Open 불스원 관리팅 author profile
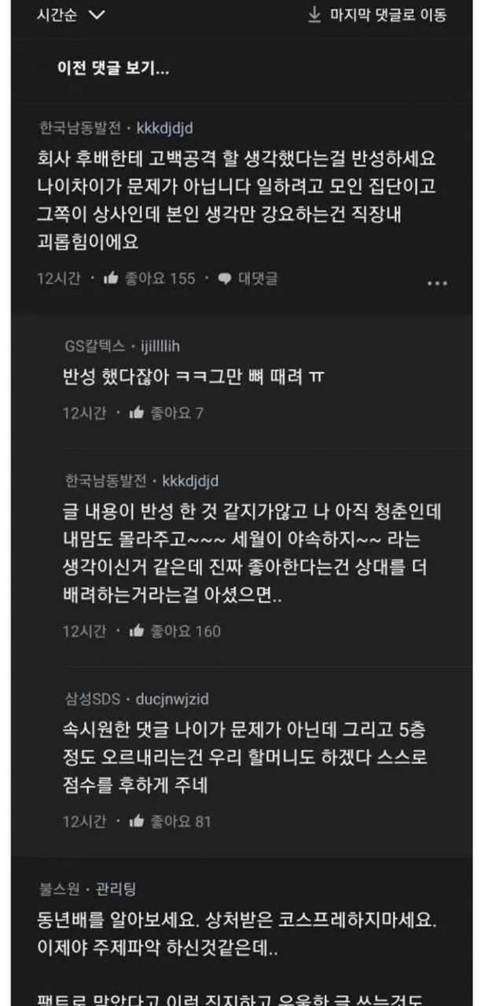This screenshot has width=503, height=1006. [x=87, y=889]
